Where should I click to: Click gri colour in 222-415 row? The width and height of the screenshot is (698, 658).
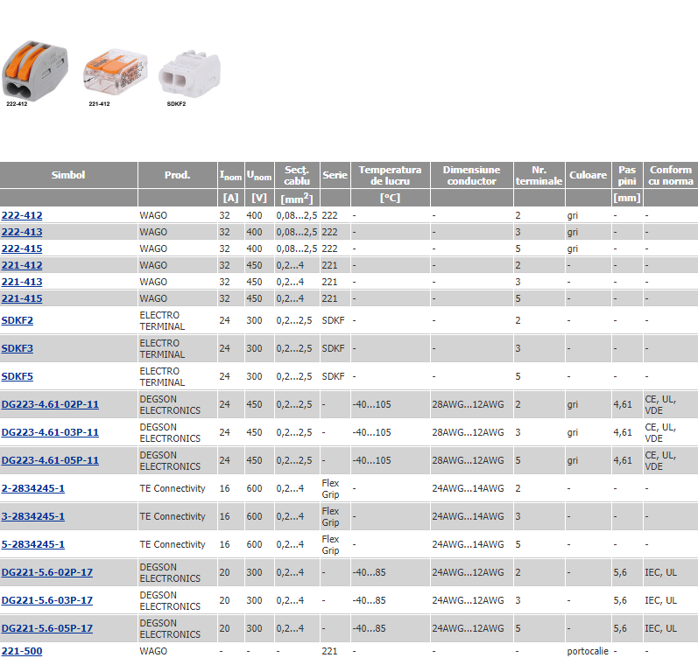573,248
